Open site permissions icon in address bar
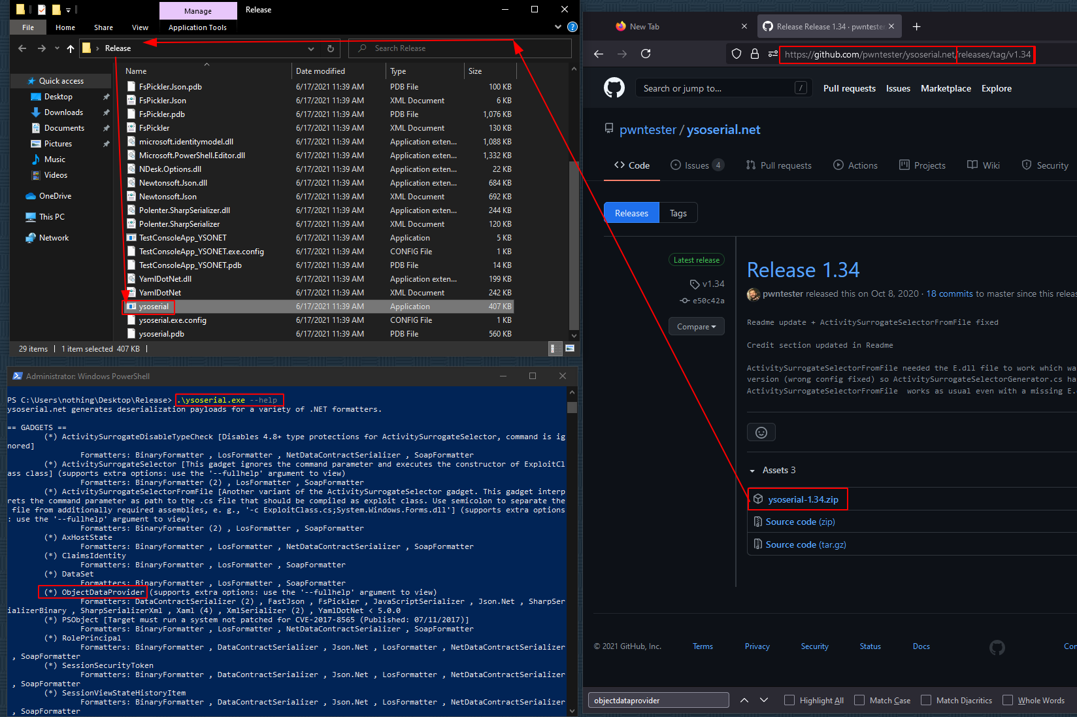This screenshot has height=717, width=1077. tap(773, 54)
